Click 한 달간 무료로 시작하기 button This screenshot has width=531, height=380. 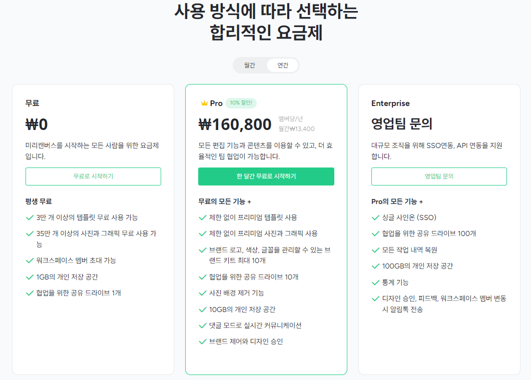[266, 177]
